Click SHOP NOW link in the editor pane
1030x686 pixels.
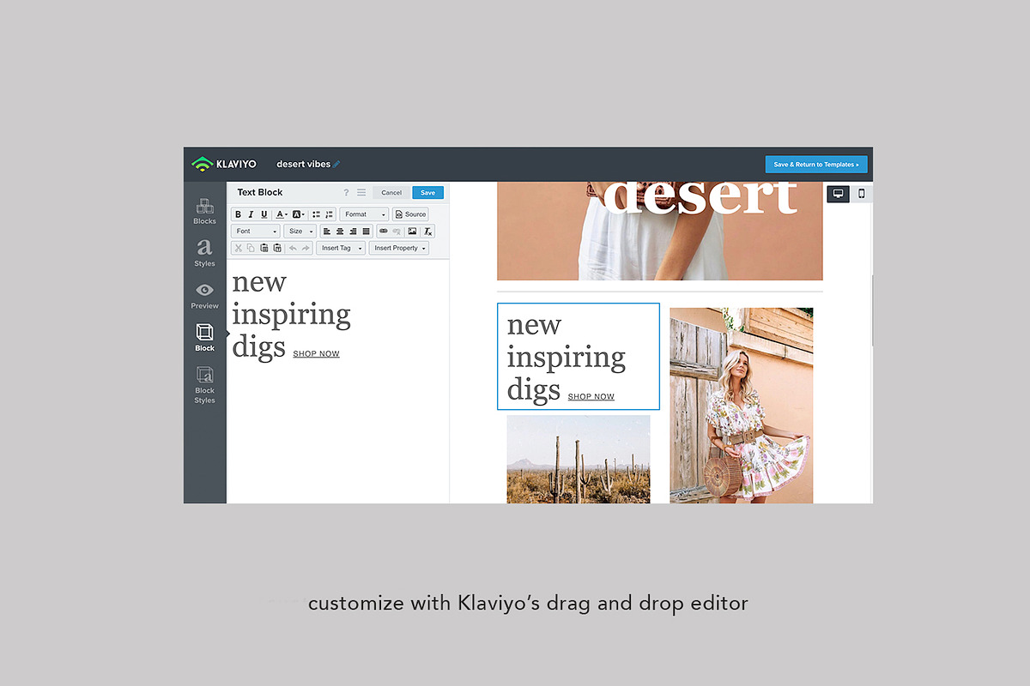point(317,354)
